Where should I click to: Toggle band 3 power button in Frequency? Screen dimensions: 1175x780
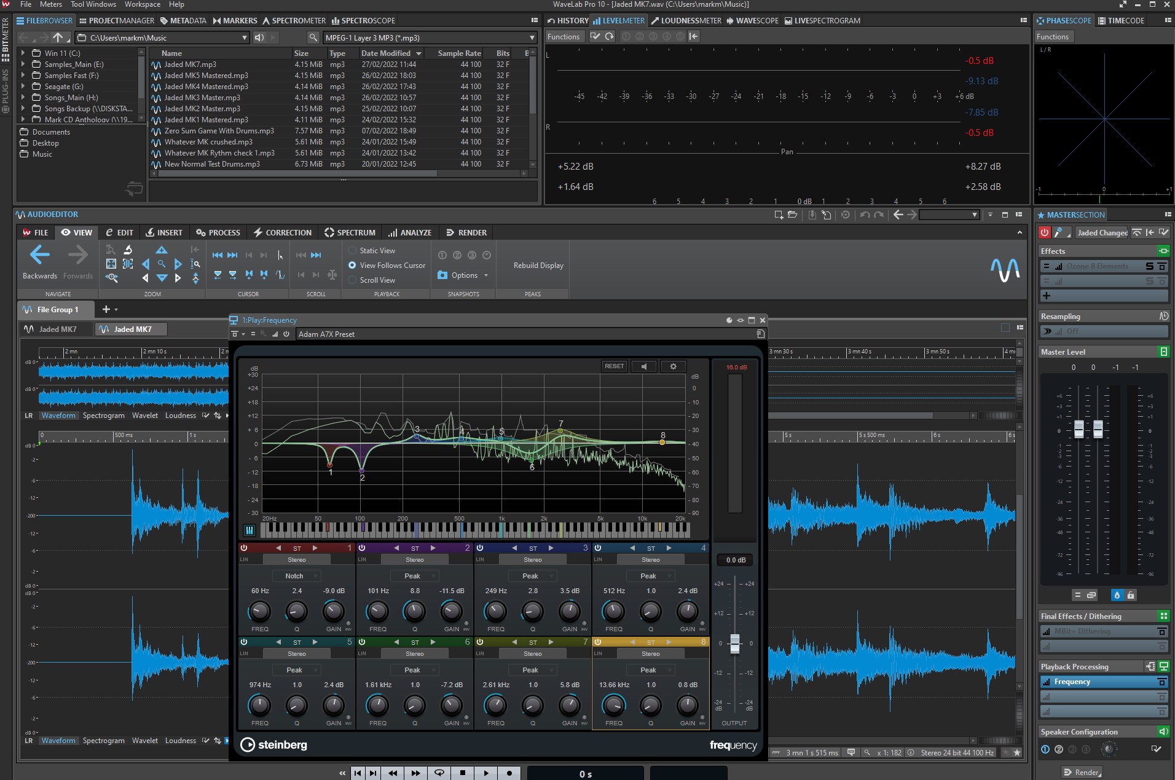click(x=479, y=548)
